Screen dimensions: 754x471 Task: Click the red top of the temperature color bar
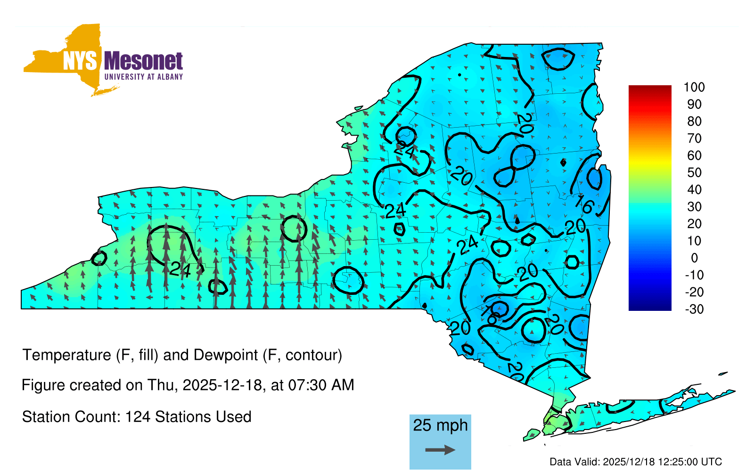pyautogui.click(x=649, y=90)
